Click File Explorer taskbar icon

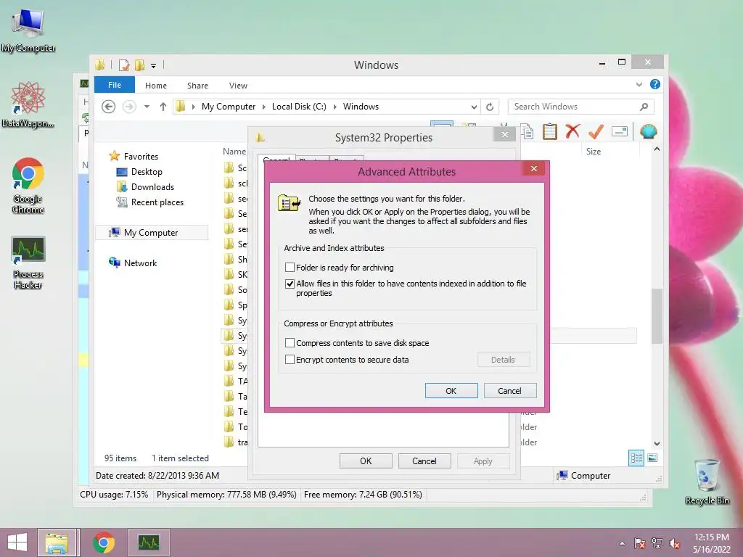click(57, 542)
